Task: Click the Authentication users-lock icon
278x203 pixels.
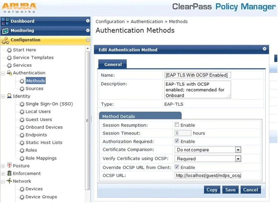Action: tap(9, 73)
